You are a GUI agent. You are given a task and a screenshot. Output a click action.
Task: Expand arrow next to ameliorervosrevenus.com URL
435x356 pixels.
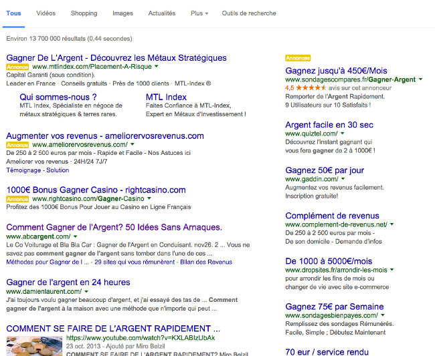[133, 144]
